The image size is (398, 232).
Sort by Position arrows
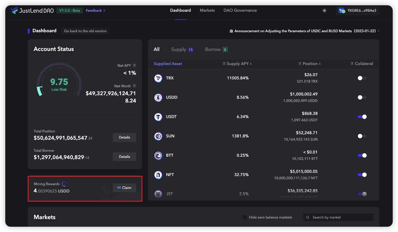(320, 64)
